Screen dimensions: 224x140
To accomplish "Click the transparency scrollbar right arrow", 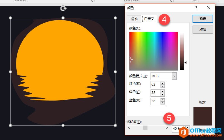I will click(x=167, y=127).
